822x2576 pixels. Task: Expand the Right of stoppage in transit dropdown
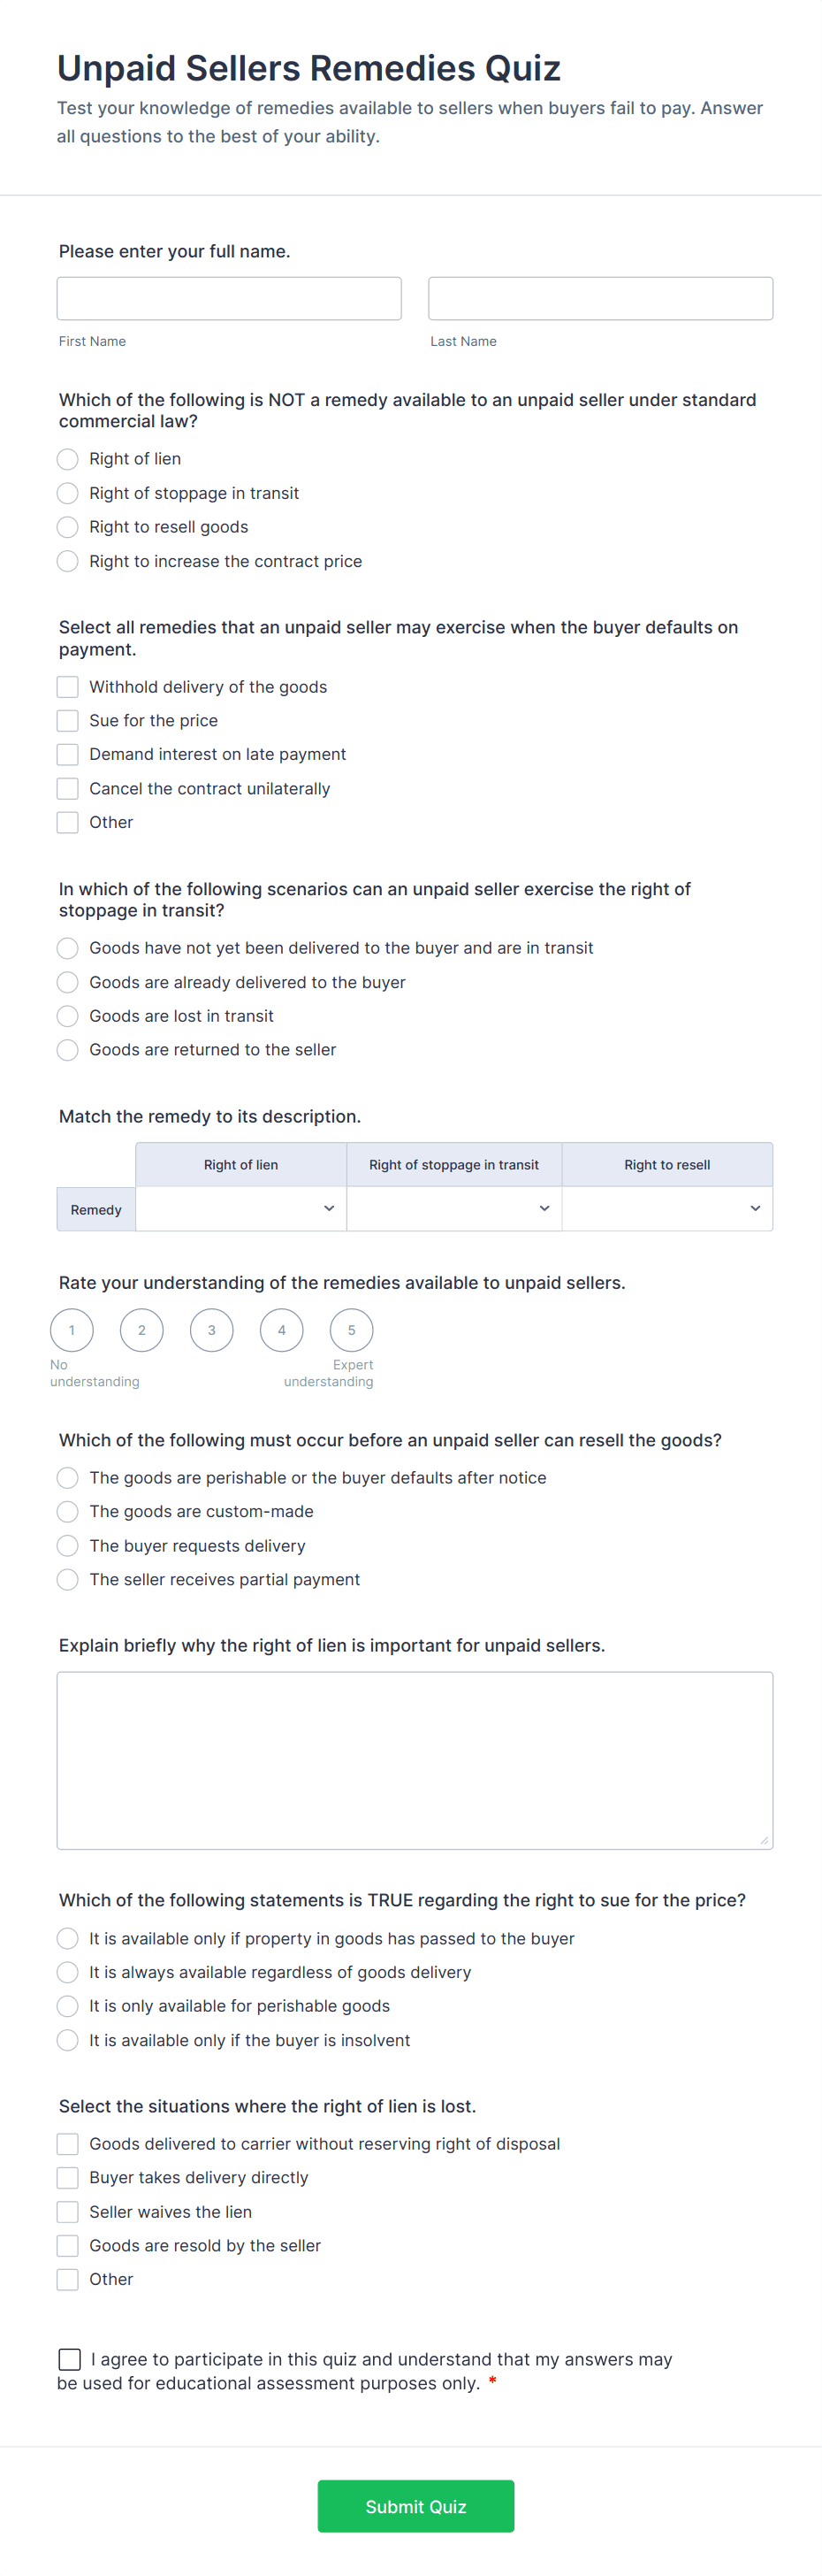[x=453, y=1209]
